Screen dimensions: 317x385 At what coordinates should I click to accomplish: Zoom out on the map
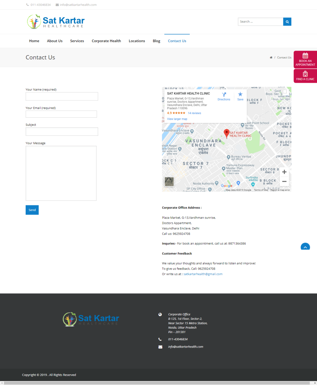[284, 181]
